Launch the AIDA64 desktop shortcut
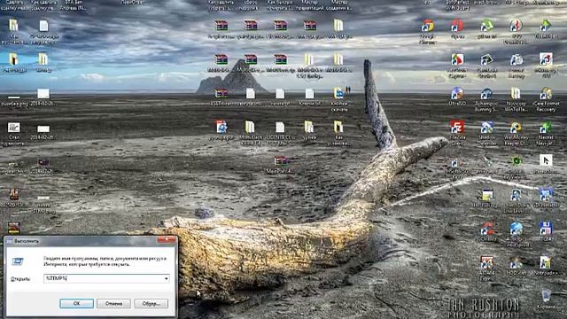Viewport: 567px width, 319px height. (486, 268)
